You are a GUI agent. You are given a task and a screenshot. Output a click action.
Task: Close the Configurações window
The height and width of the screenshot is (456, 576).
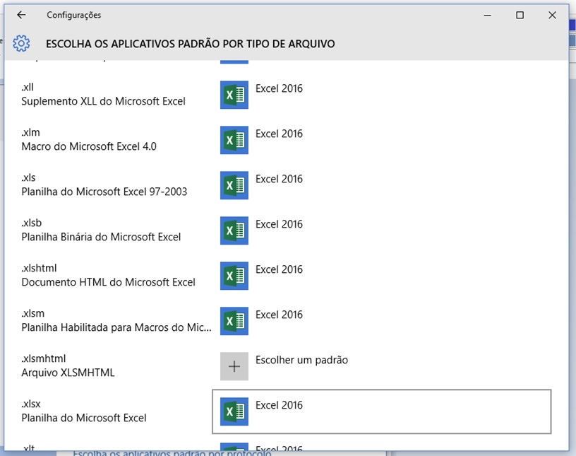click(552, 15)
